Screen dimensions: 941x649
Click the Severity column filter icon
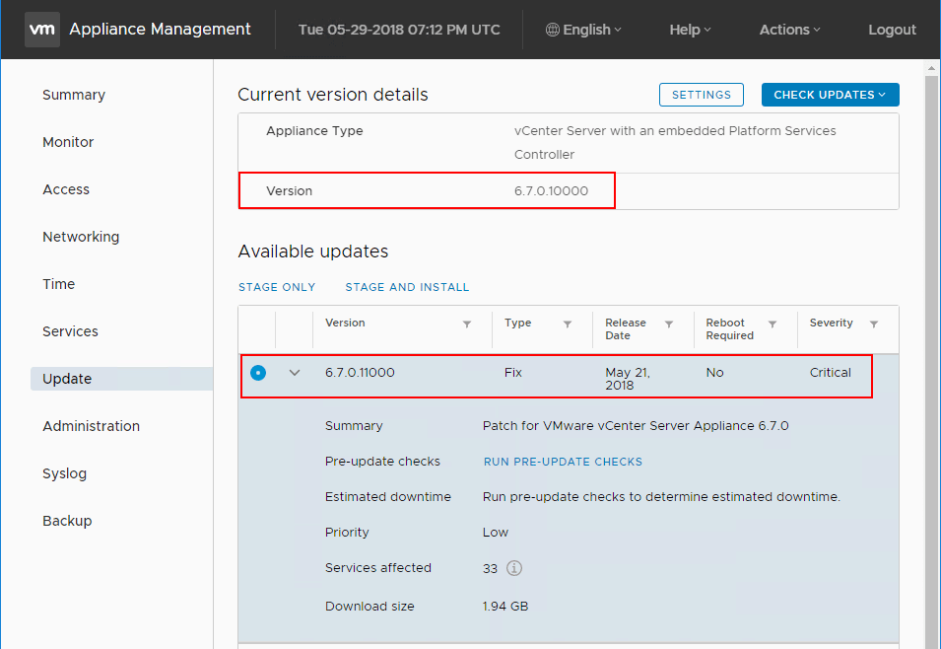pos(874,324)
